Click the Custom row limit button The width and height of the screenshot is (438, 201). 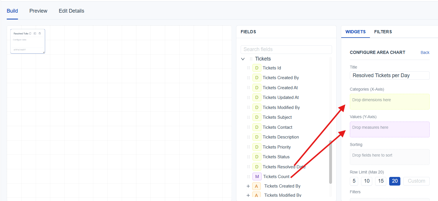click(416, 181)
